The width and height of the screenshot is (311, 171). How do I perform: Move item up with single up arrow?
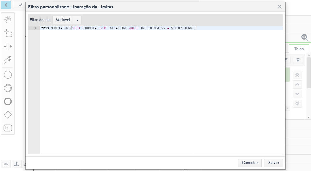coord(297,84)
